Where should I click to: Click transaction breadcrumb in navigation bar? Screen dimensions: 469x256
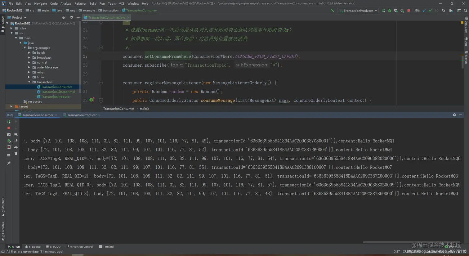pos(109,10)
